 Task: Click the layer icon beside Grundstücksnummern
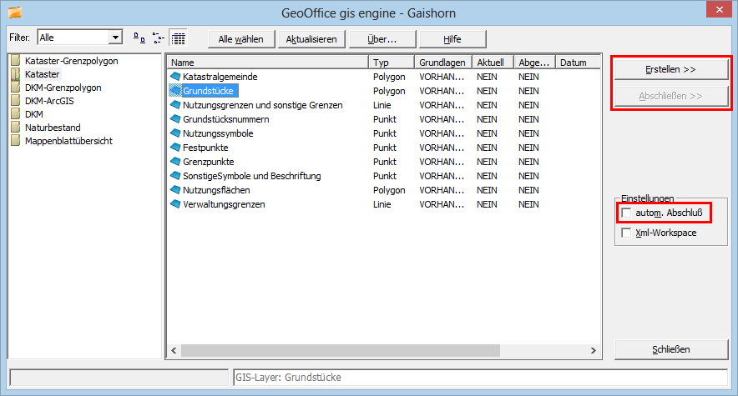pos(175,119)
